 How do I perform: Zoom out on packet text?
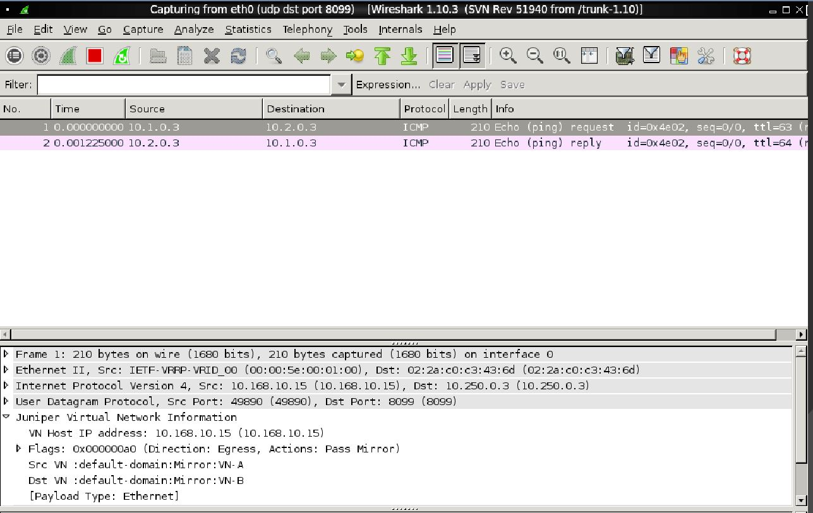click(x=535, y=56)
